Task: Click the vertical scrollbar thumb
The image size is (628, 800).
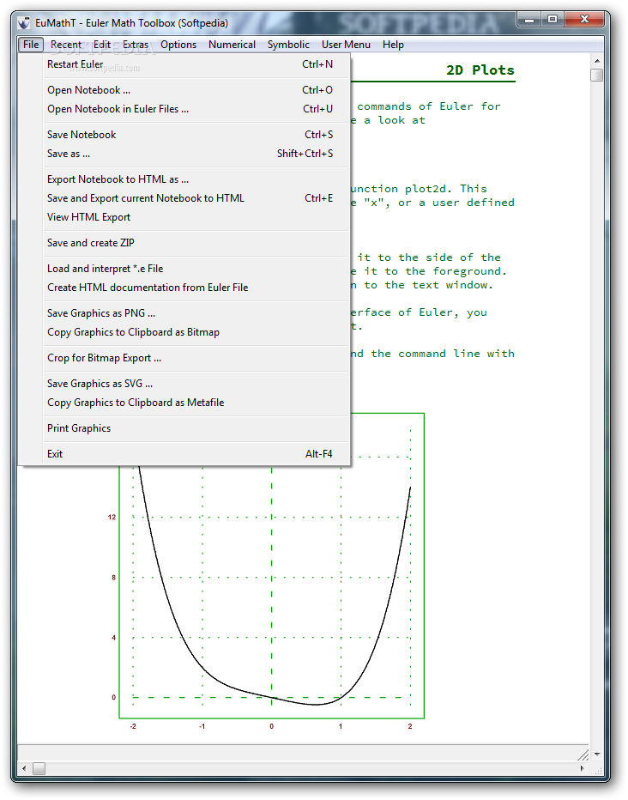Action: pos(597,75)
